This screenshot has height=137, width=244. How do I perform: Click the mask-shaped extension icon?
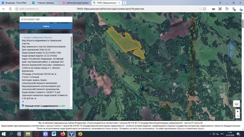[x=213, y=9]
